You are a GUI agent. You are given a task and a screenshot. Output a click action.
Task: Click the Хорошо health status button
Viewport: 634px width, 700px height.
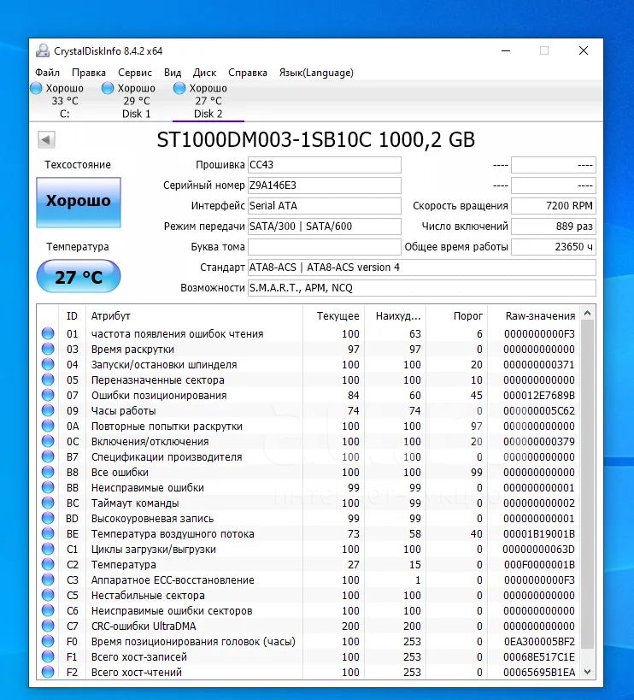(79, 203)
